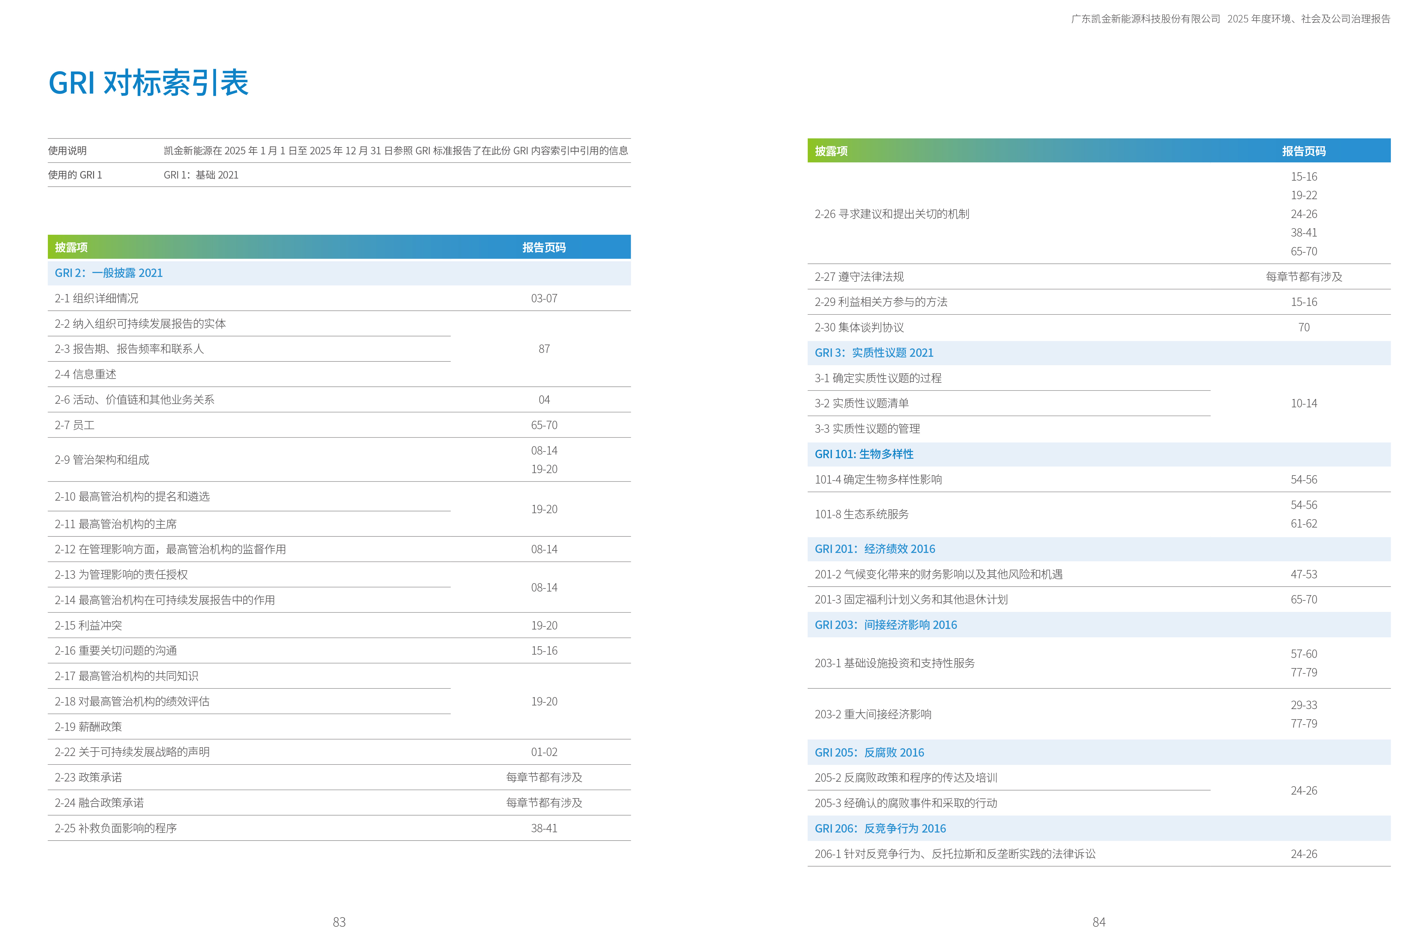Select '2-26 寻求建议和提出关切的机制'
Viewport: 1416px width, 945px height.
point(892,214)
